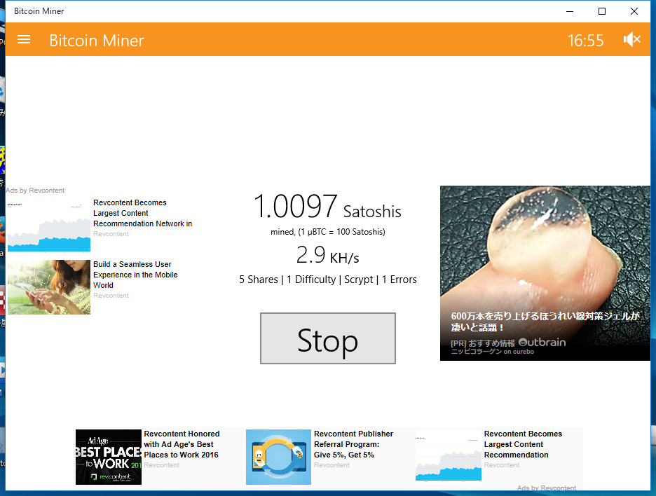Screen dimensions: 656x496
Task: Click the '16:55' time display
Action: [x=585, y=41]
